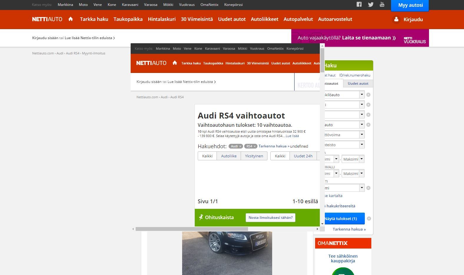This screenshot has width=464, height=275.
Task: Expand the Vaihteisto dropdown in Haku panel
Action: point(362,145)
